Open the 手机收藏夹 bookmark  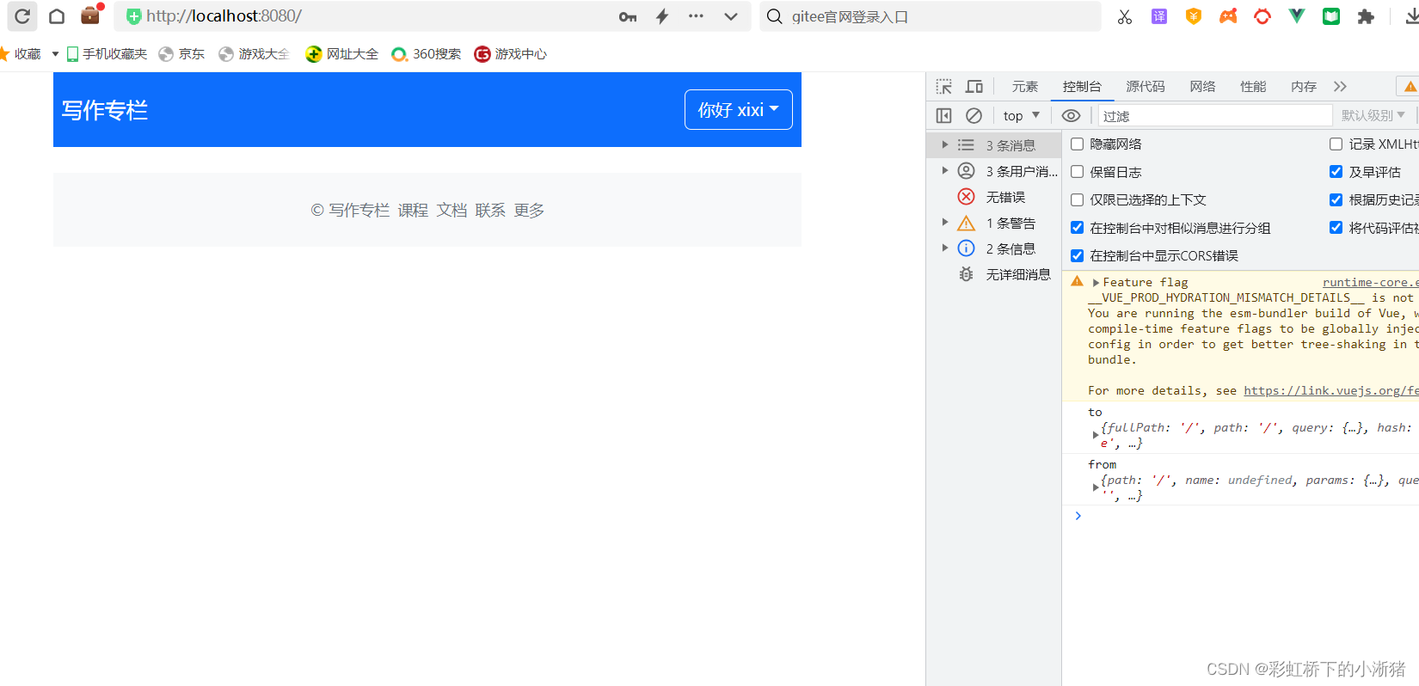click(107, 54)
